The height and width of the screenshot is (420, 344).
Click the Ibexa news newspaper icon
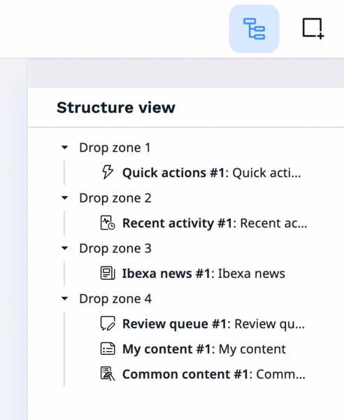(x=108, y=273)
